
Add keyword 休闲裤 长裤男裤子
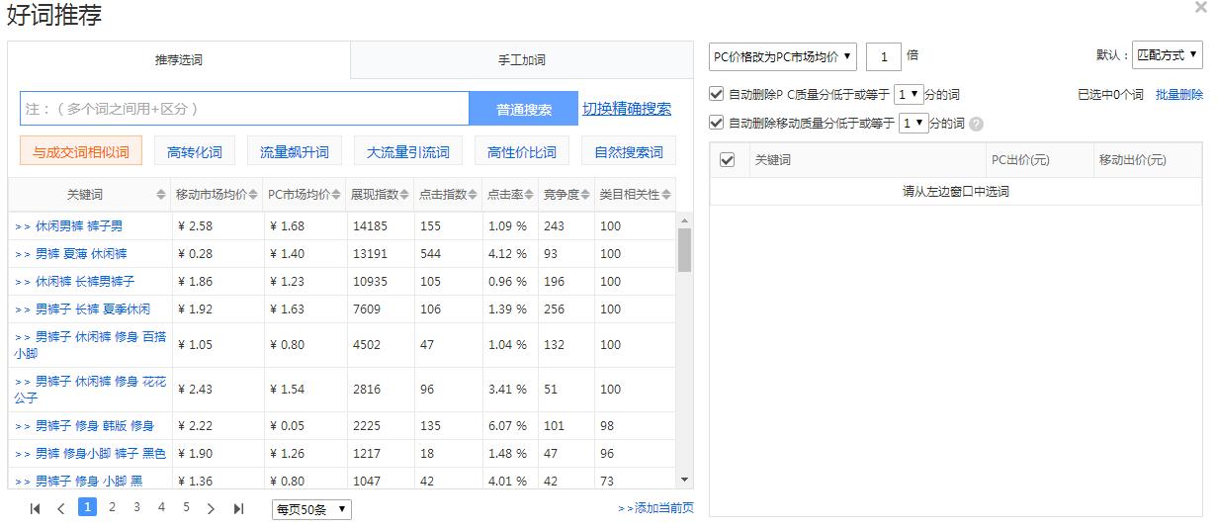point(74,282)
